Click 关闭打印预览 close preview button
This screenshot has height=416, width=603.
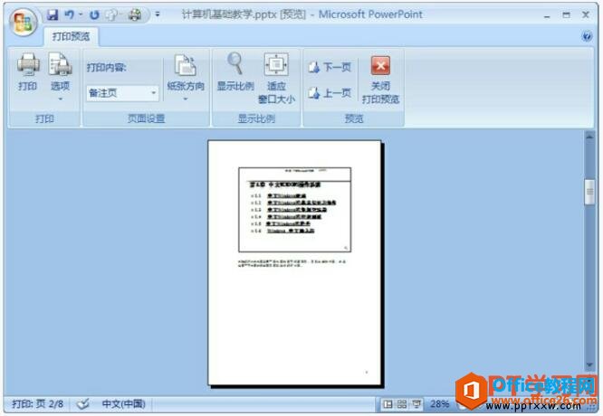point(380,80)
